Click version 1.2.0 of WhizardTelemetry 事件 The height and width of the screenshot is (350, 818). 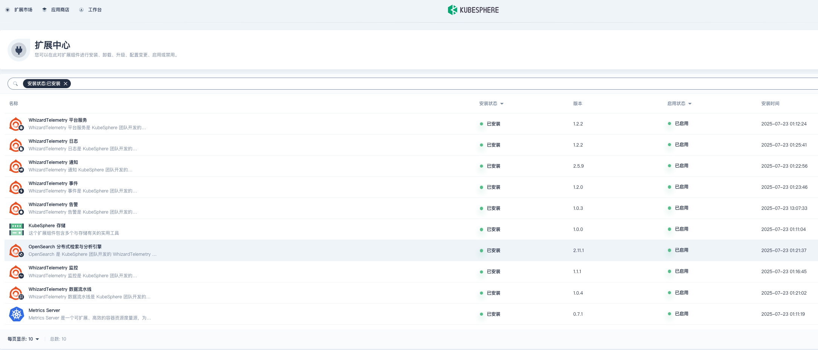click(578, 187)
